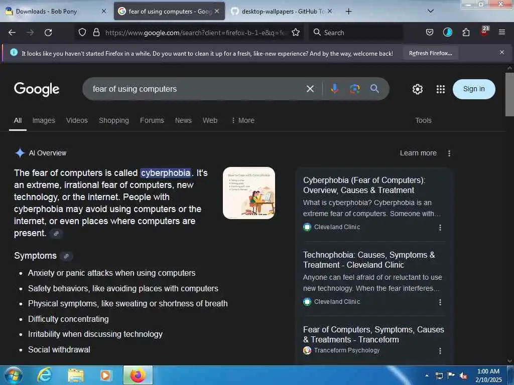Open the Cyberphobia Overview, Causes & Treatment result
The width and height of the screenshot is (514, 385).
(364, 185)
